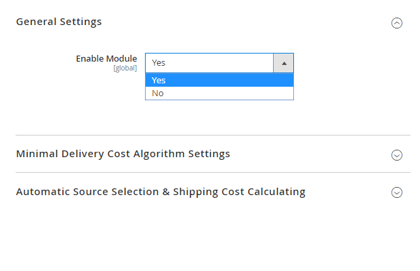Click the up-triangle at the select box's right edge
Viewport: 420px width, 271px height.
coord(284,63)
